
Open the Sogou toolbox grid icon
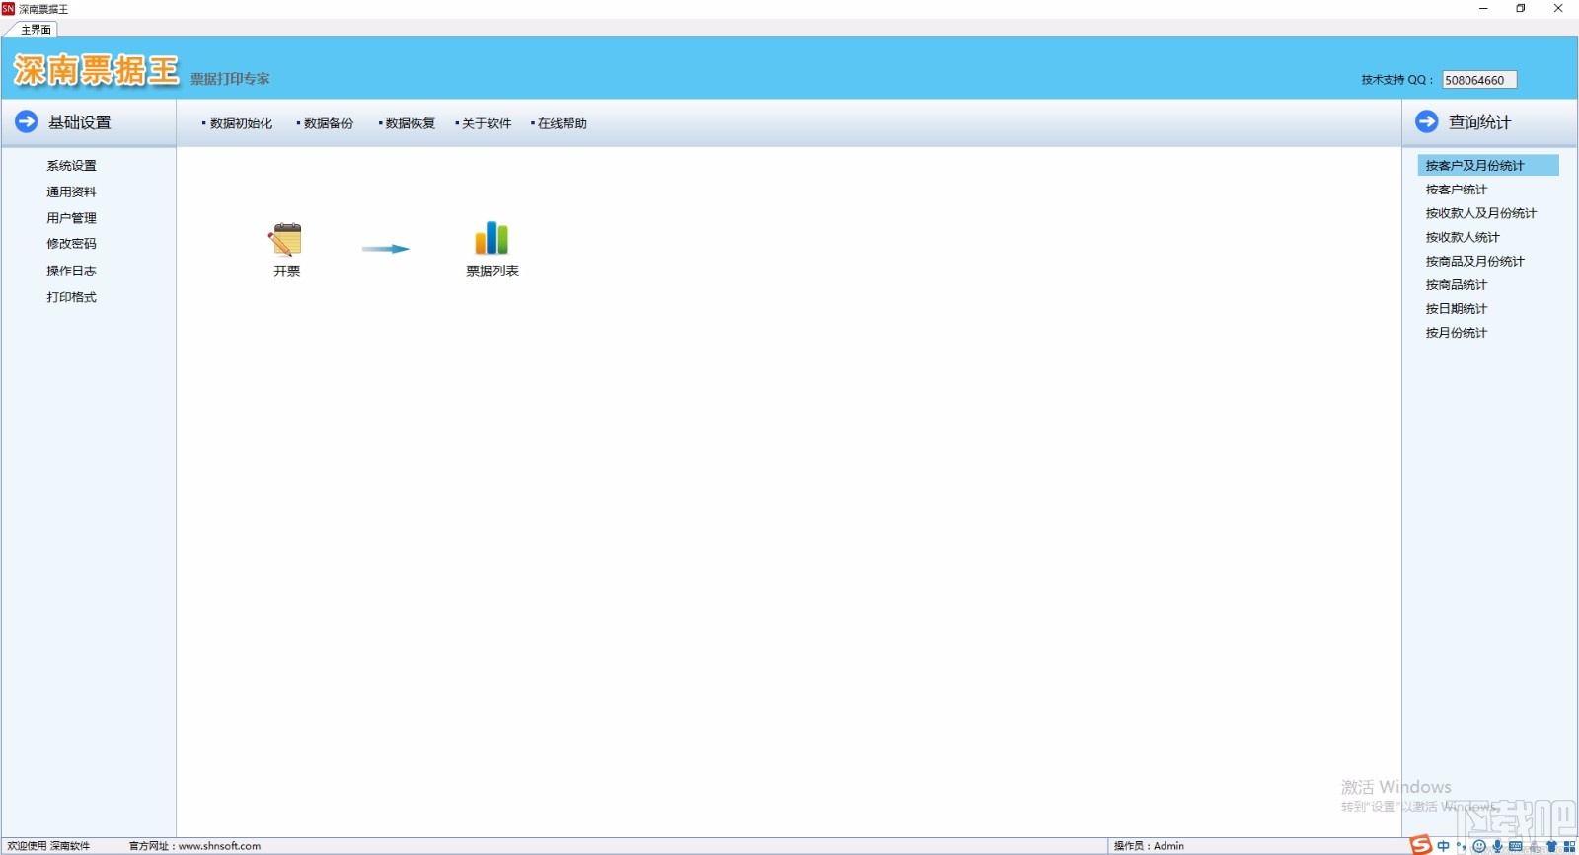point(1569,846)
